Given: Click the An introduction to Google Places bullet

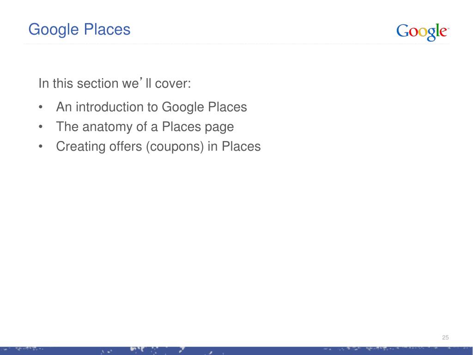Looking at the screenshot, I should tap(152, 107).
